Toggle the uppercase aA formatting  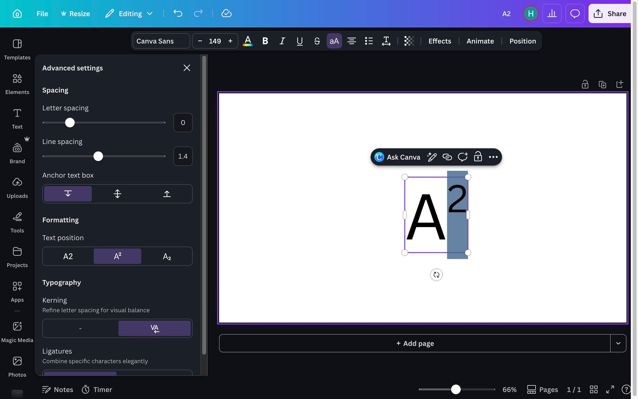[334, 41]
